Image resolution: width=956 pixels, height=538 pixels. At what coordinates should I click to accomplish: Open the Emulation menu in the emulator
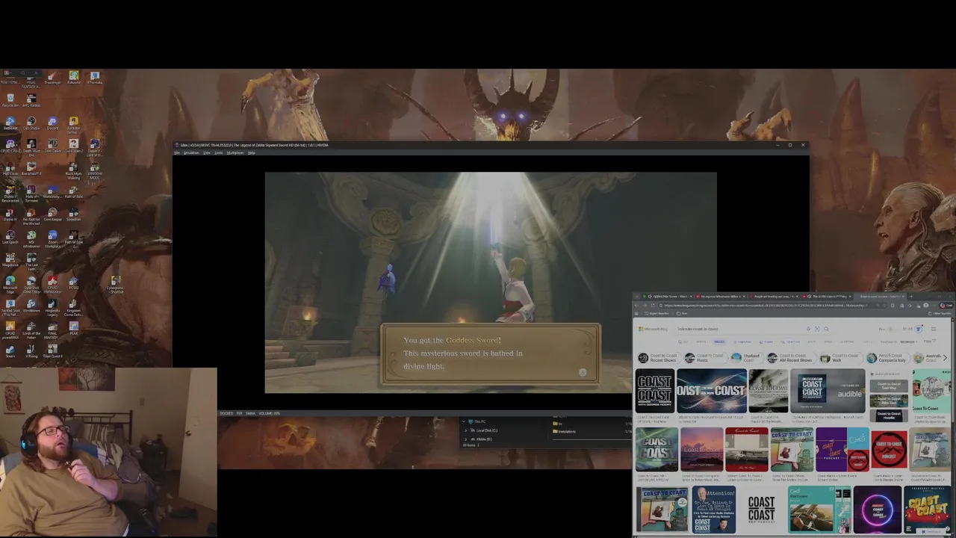click(x=192, y=152)
